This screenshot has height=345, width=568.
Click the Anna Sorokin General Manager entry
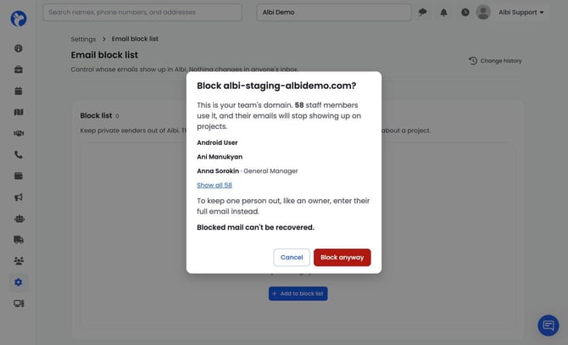[x=248, y=171]
